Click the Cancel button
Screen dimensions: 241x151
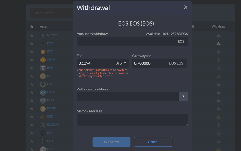(x=153, y=142)
